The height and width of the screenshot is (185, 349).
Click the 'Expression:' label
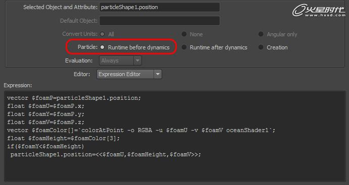click(x=18, y=85)
